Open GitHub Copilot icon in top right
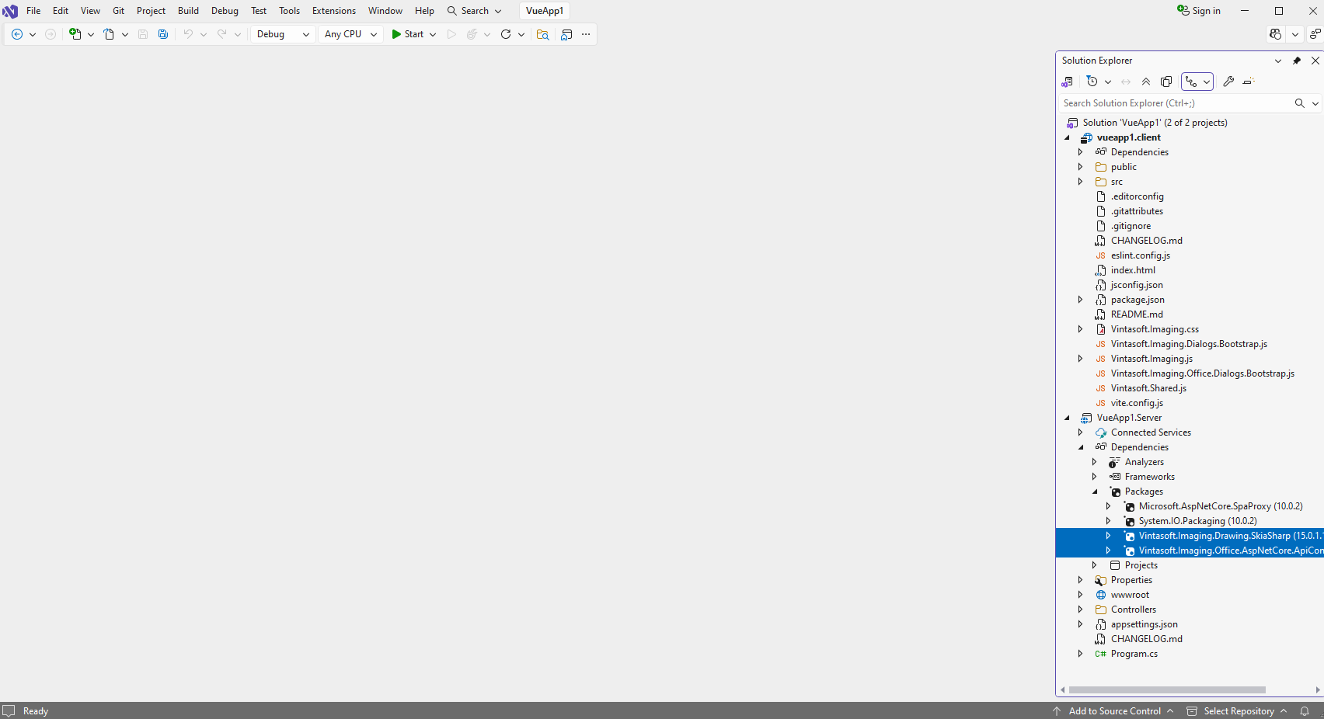 [1275, 34]
